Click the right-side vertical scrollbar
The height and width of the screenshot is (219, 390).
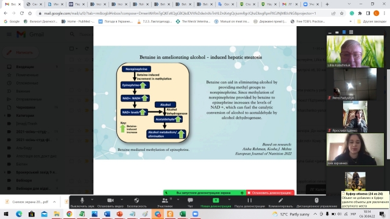click(388, 109)
